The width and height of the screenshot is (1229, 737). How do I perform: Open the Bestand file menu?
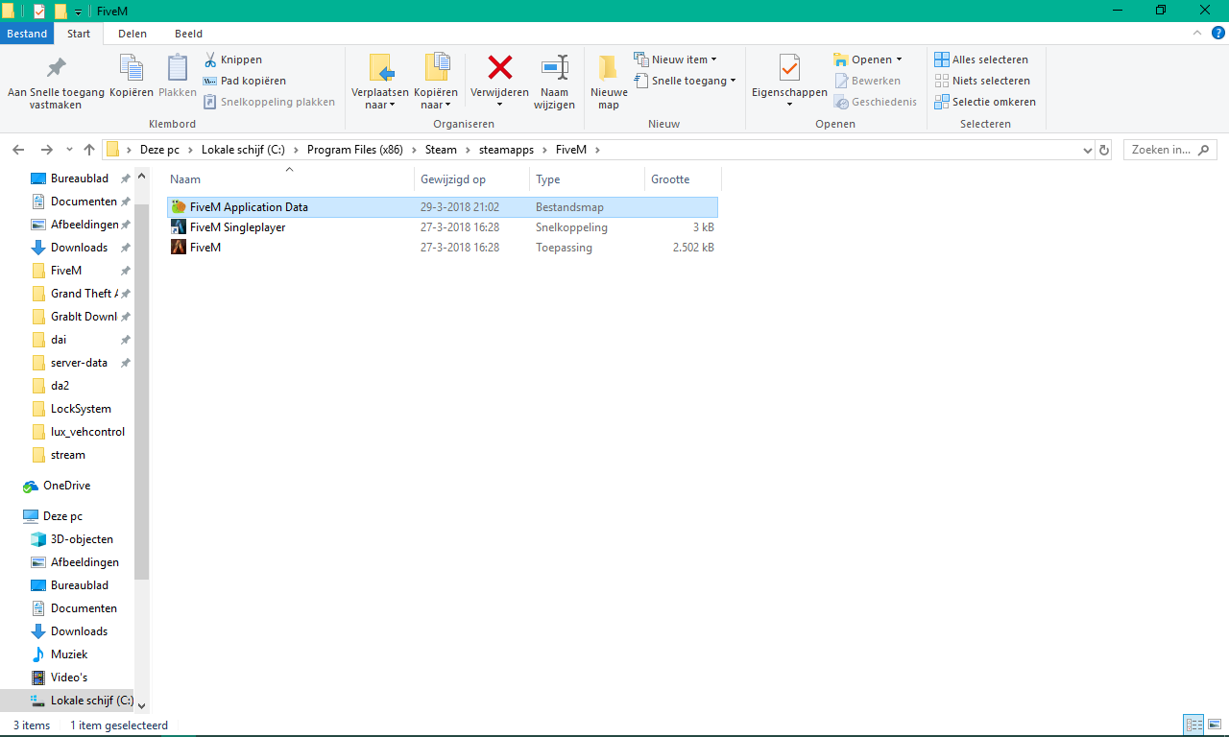(27, 34)
